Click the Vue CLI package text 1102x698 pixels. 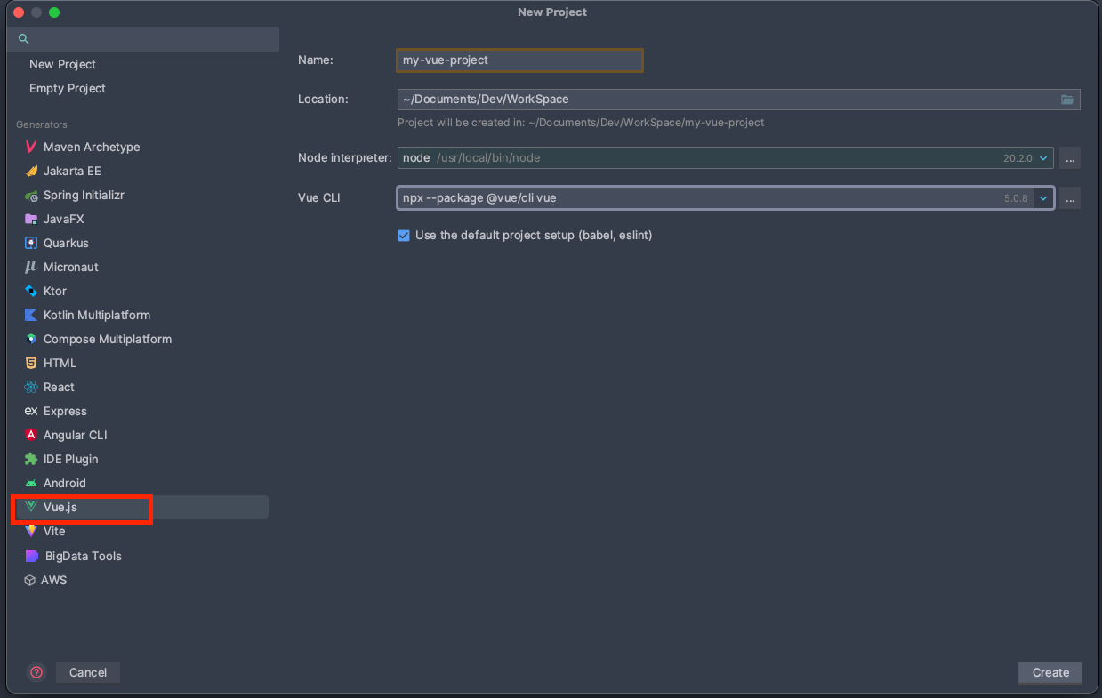[479, 198]
